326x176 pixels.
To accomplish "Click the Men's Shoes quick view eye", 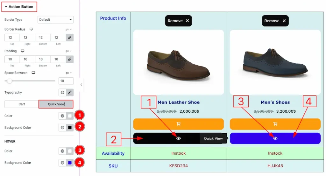I will [x=275, y=138].
